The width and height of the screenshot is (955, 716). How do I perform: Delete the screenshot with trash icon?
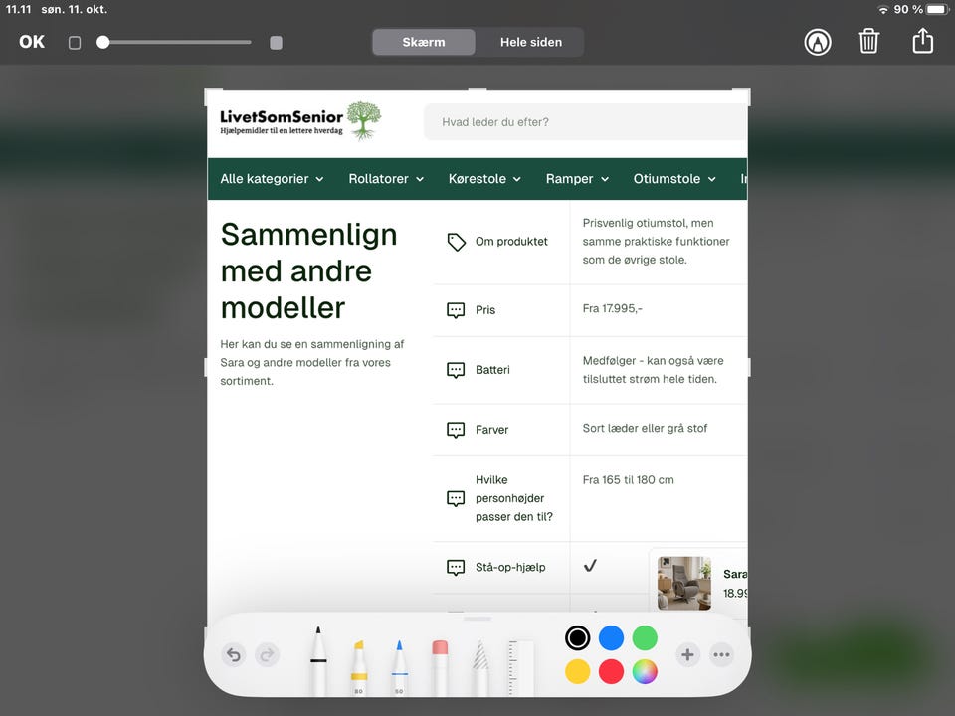coord(868,42)
